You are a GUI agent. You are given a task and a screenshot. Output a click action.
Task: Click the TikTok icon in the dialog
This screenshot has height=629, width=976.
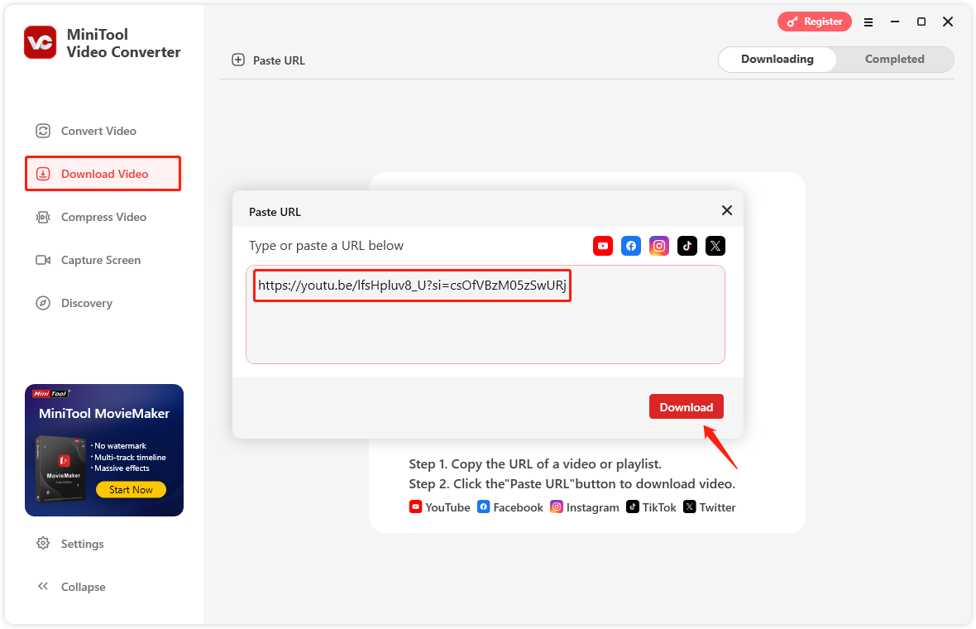(687, 246)
